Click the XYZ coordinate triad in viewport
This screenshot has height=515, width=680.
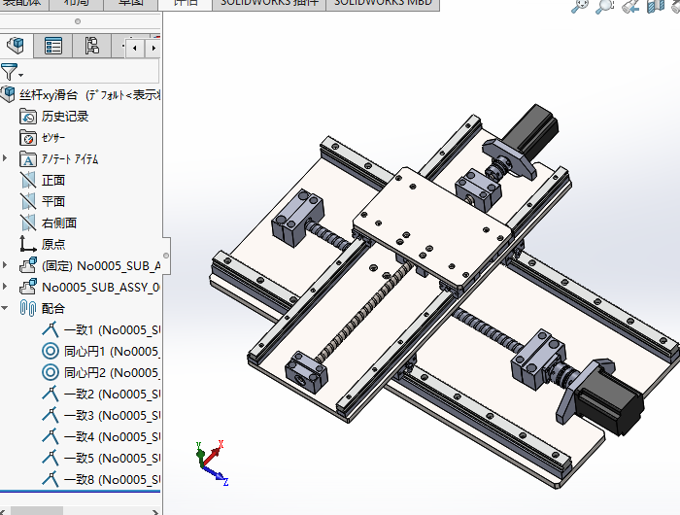click(211, 463)
